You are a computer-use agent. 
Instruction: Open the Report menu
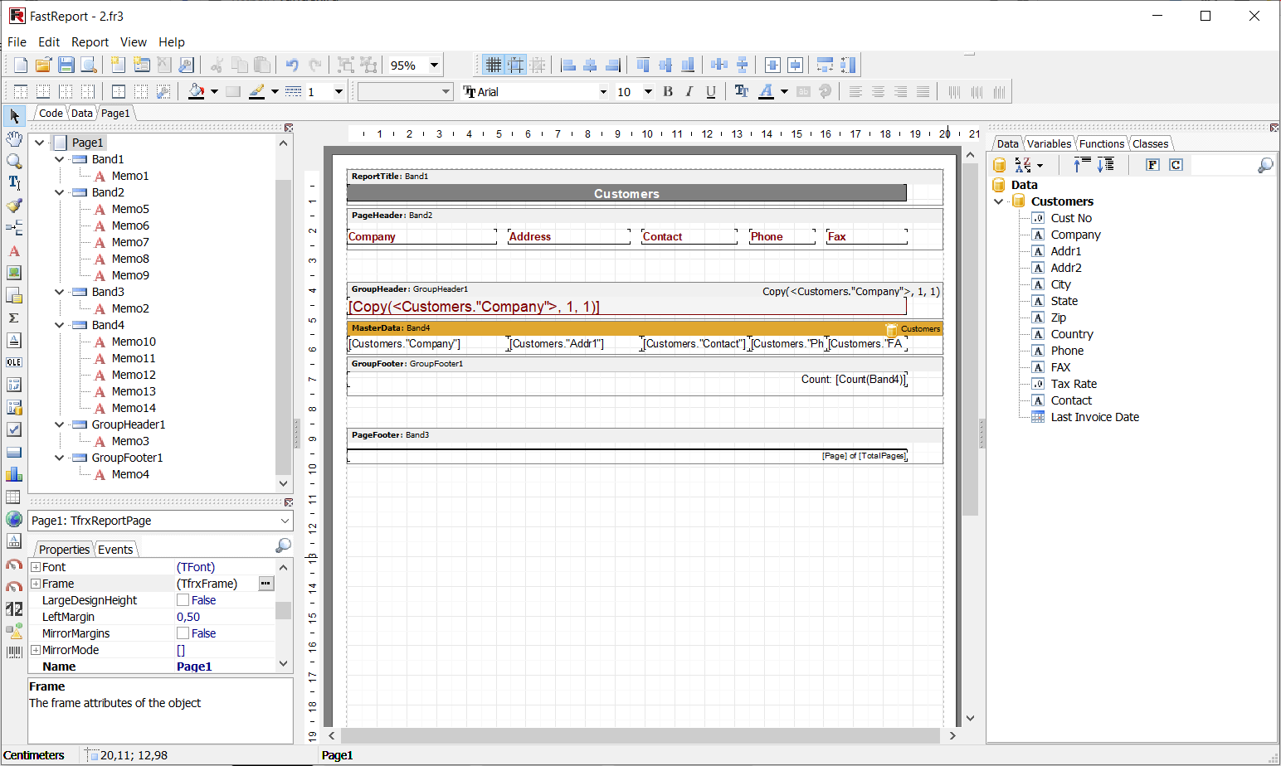point(90,41)
